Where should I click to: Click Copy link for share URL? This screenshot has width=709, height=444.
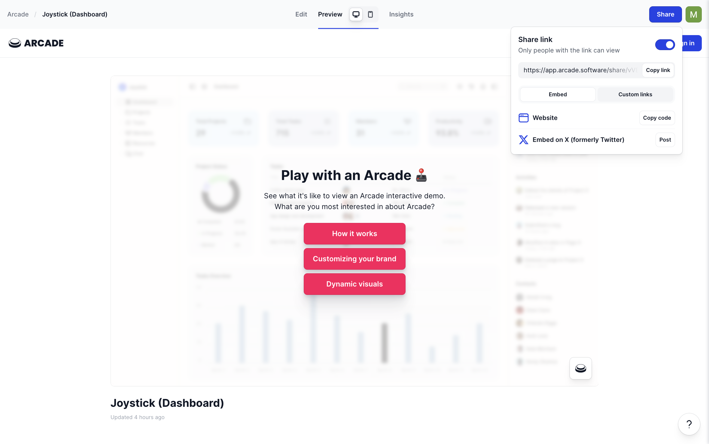658,70
